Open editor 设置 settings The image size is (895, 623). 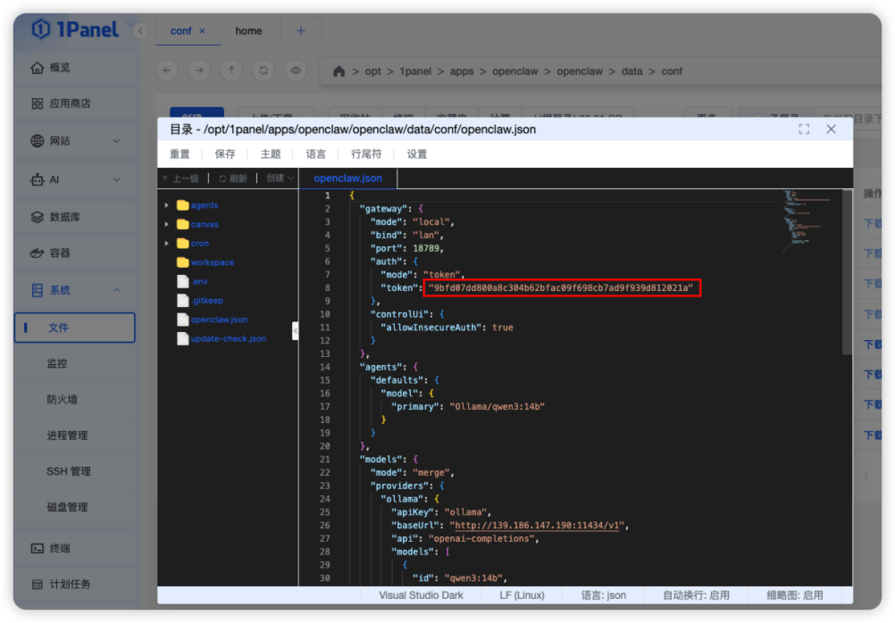tap(416, 154)
